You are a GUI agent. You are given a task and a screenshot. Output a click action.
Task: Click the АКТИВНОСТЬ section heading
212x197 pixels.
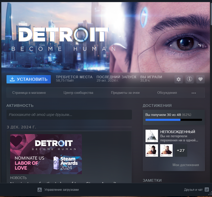[x=20, y=105]
